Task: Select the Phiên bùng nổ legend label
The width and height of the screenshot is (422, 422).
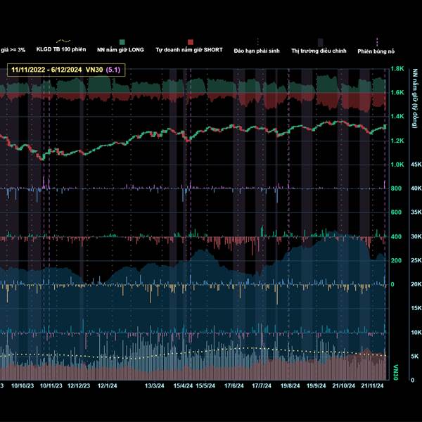Action: tap(376, 51)
